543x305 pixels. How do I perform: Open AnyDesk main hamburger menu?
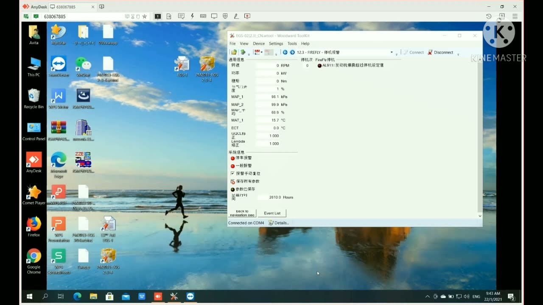(x=515, y=17)
